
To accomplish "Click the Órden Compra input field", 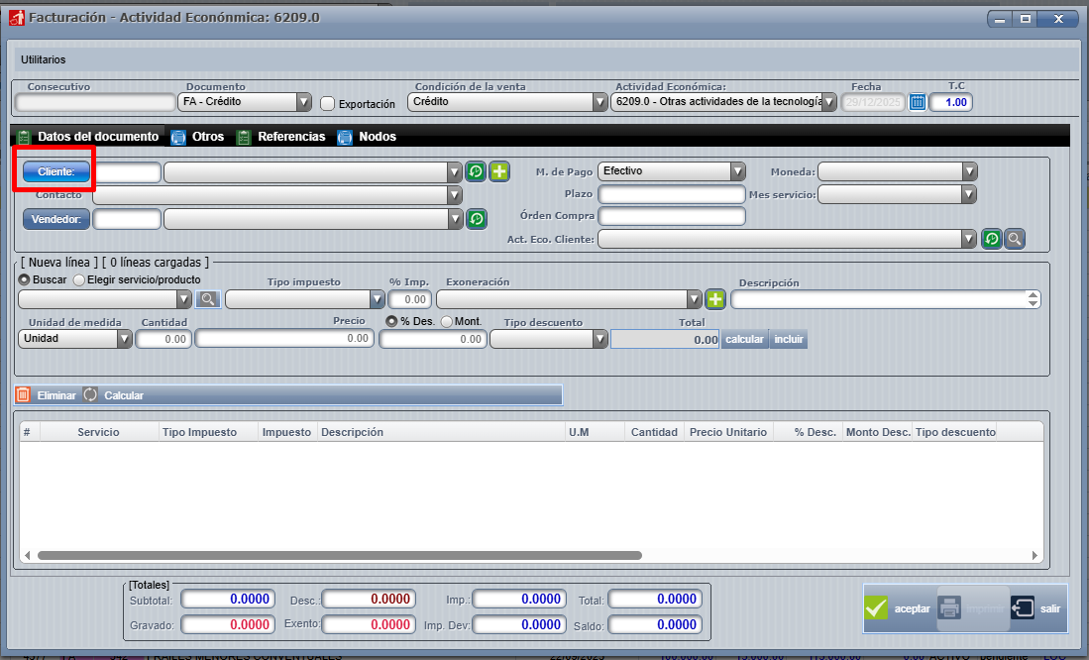I will [671, 216].
